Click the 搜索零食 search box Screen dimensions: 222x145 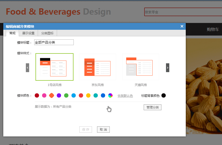pos(183,12)
